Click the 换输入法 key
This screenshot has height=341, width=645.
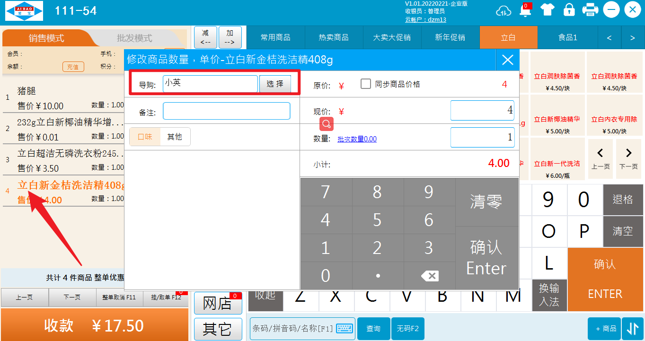[549, 295]
